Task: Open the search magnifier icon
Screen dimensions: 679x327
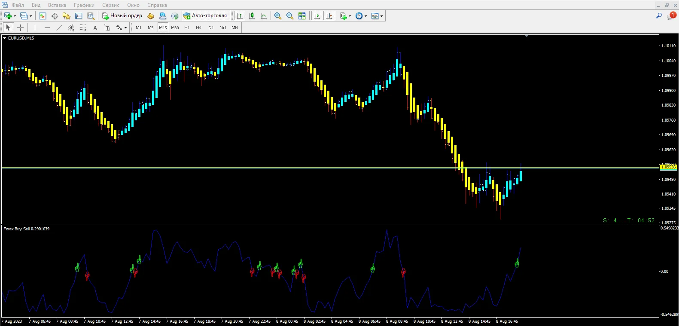Action: pyautogui.click(x=659, y=16)
